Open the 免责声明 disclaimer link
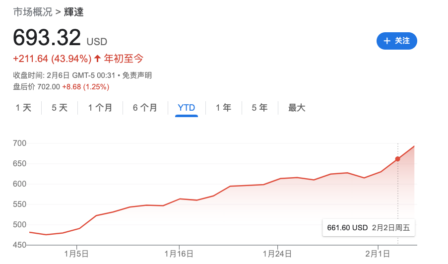The width and height of the screenshot is (448, 264). coord(137,75)
